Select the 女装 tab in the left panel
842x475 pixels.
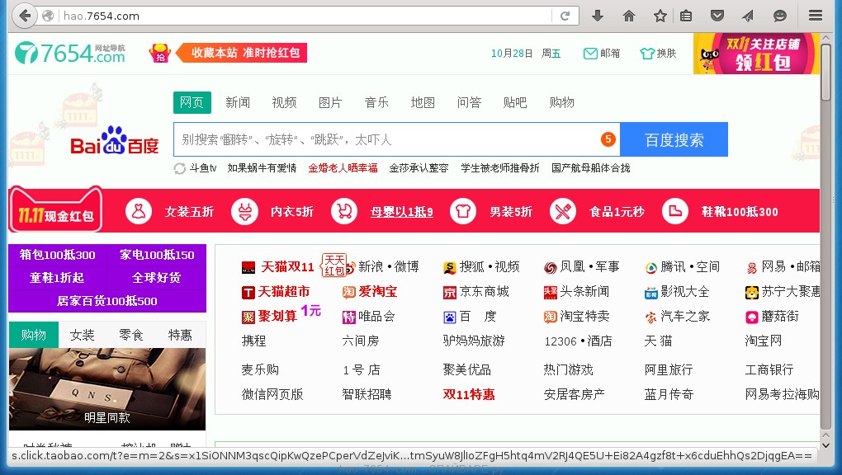(83, 335)
